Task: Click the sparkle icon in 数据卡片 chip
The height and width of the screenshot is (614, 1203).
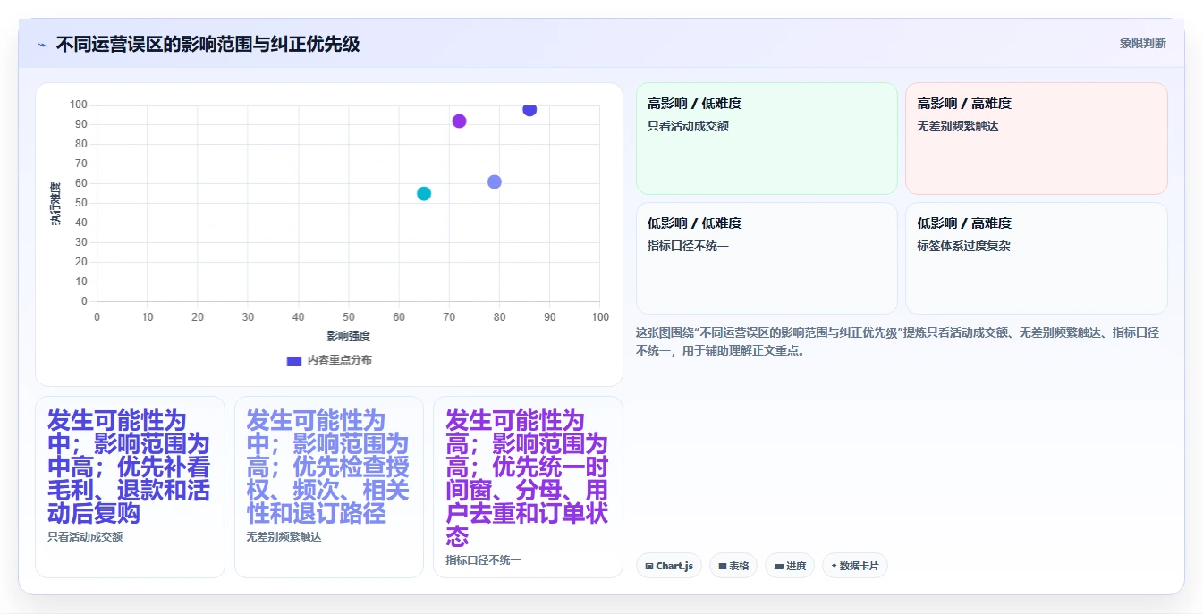Action: pyautogui.click(x=834, y=566)
